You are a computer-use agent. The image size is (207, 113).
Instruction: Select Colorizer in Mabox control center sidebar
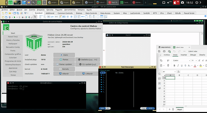[13, 58]
